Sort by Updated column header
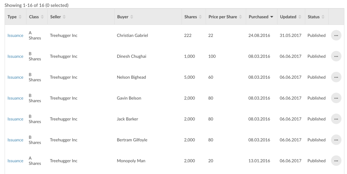Image resolution: width=347 pixels, height=174 pixels. [290, 17]
